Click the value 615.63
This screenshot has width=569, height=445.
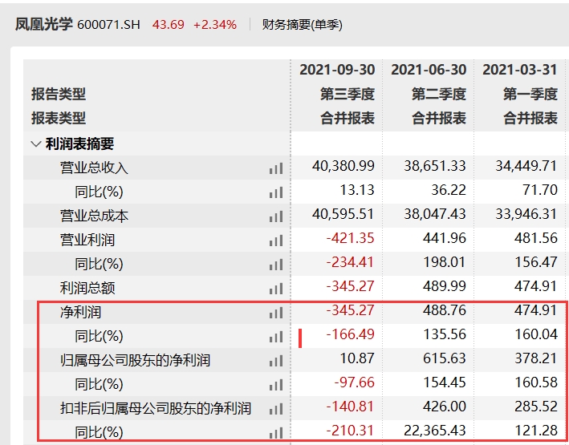tap(444, 358)
